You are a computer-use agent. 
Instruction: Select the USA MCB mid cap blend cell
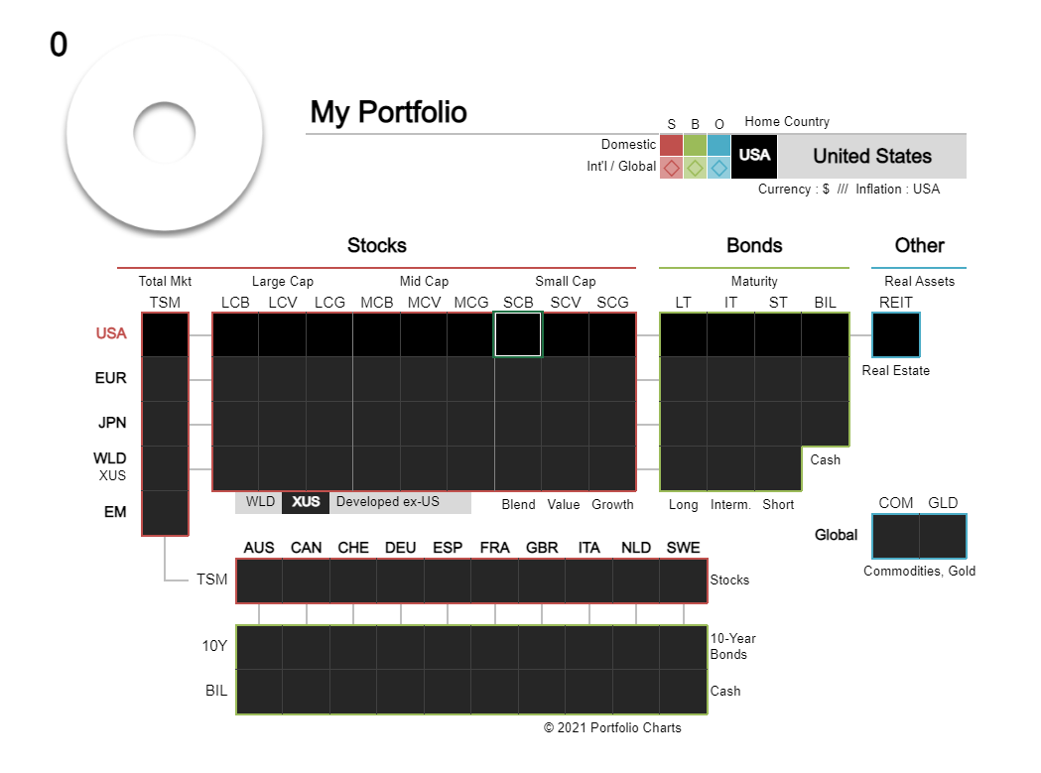(x=376, y=334)
